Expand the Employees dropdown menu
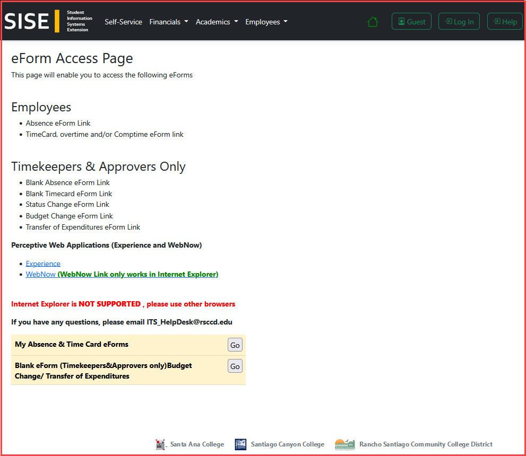The width and height of the screenshot is (526, 456). (x=266, y=22)
